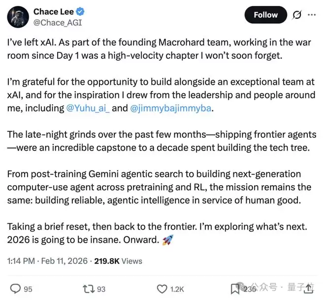Image resolution: width=325 pixels, height=300 pixels.
Task: Click the Feb 11, 2026 date
Action: [65, 261]
